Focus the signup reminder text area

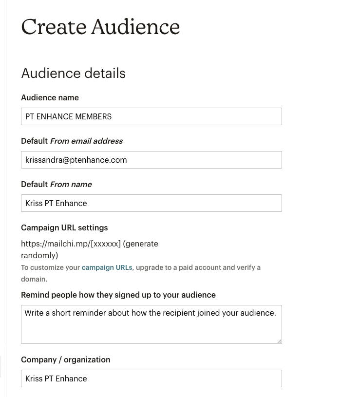152,324
